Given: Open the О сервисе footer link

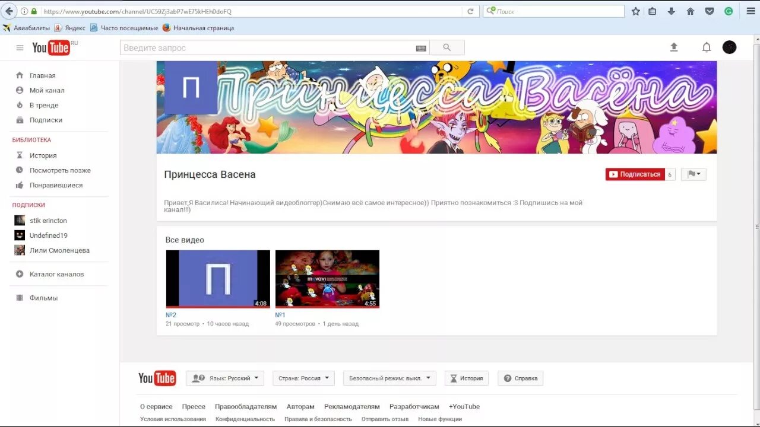Looking at the screenshot, I should [156, 407].
